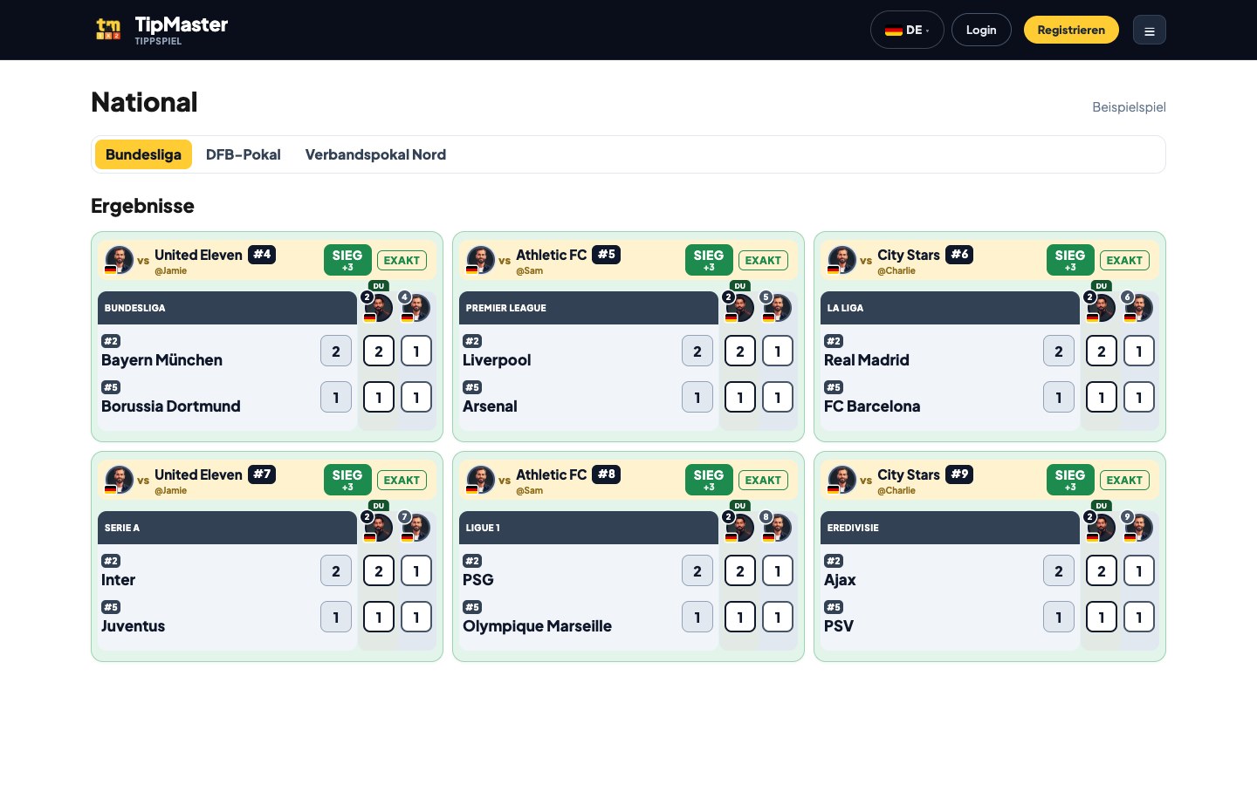Click EXAKT badge on Athletic FC #5
1257x785 pixels.
(x=763, y=260)
